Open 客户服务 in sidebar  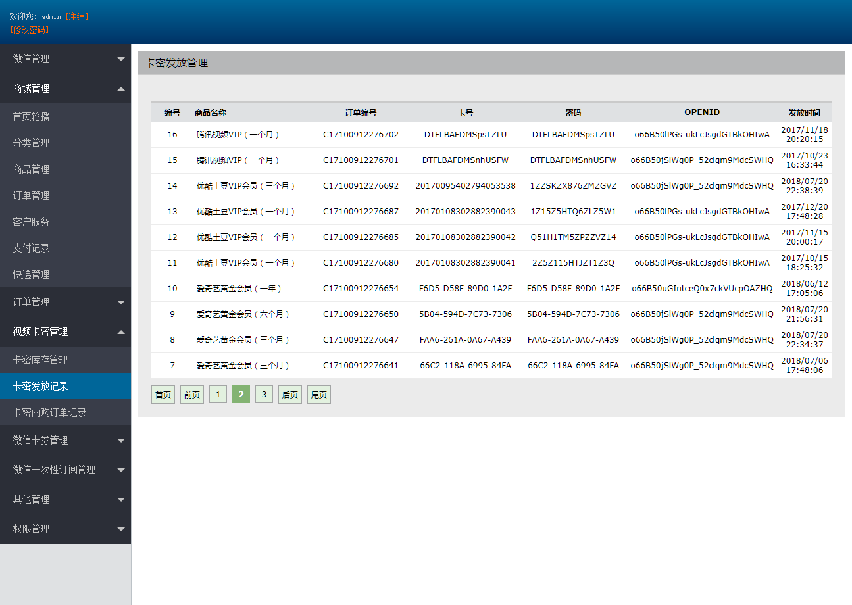(65, 222)
